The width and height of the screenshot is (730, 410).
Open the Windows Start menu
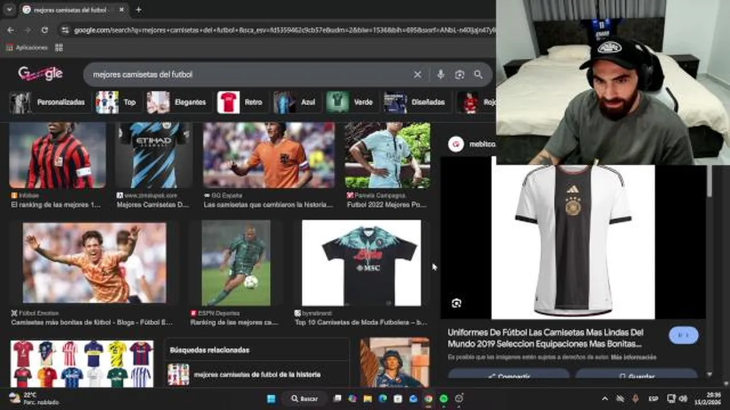point(271,399)
